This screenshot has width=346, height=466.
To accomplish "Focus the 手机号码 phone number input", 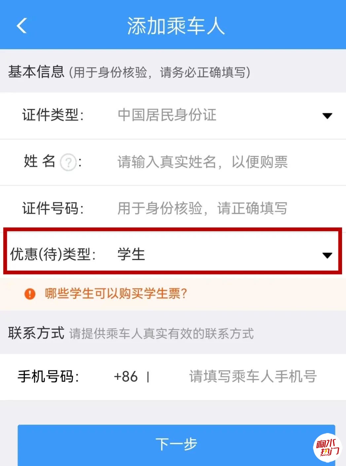I will coord(253,377).
